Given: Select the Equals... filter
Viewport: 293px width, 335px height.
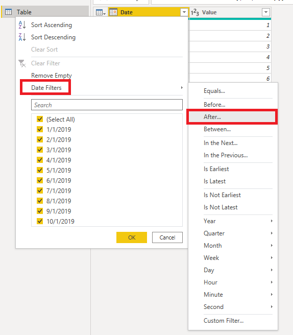Looking at the screenshot, I should click(x=214, y=91).
